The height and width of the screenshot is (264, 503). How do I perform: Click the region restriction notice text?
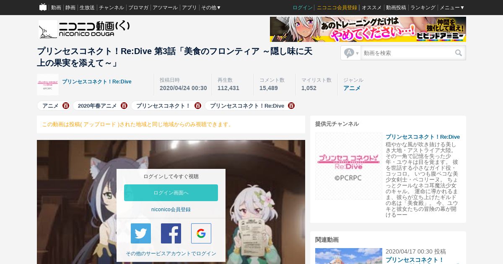pos(137,124)
